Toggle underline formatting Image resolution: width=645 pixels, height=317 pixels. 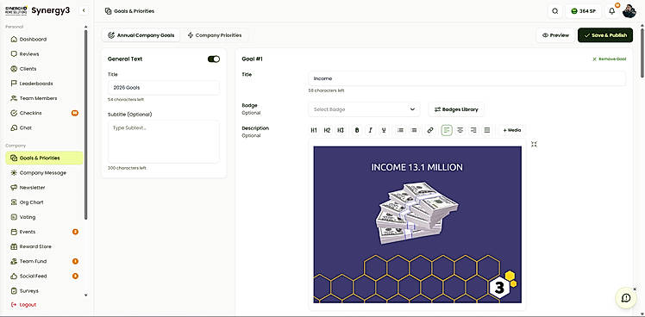384,130
